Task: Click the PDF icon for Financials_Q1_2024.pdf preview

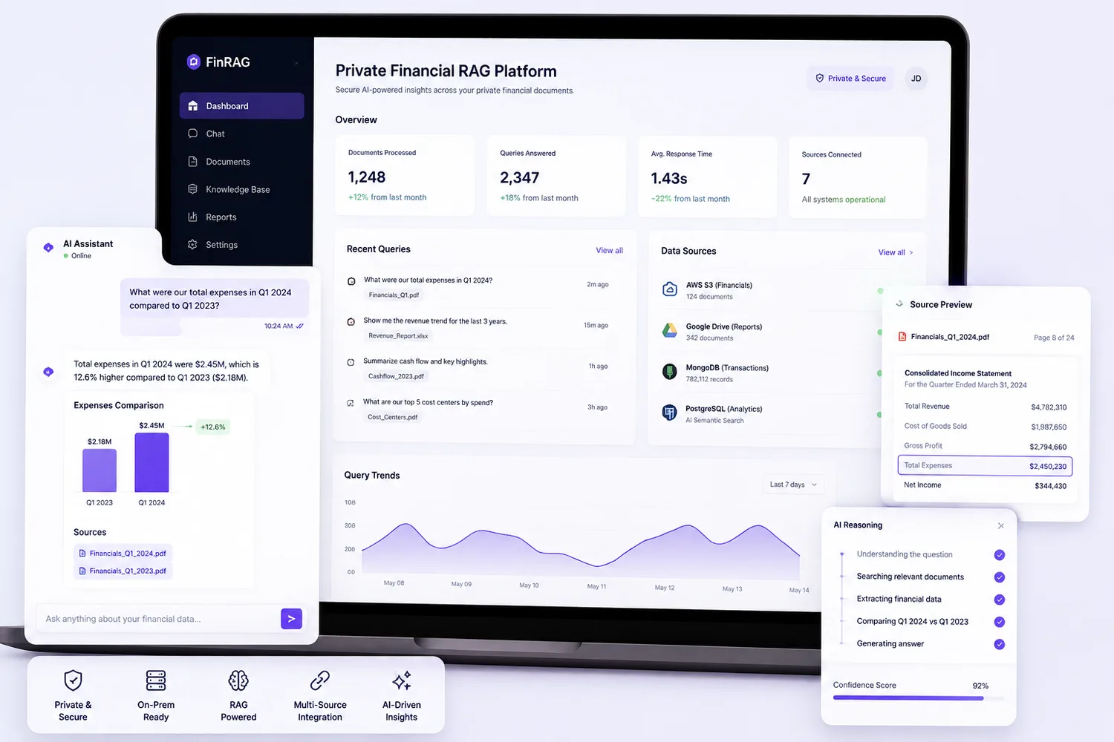Action: pos(902,337)
